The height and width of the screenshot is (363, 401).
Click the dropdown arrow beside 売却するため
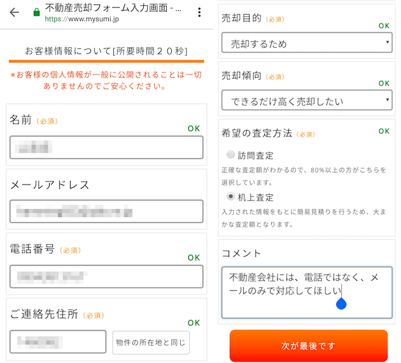387,42
